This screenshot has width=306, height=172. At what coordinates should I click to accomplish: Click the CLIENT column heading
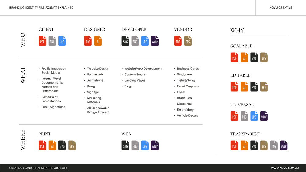(x=46, y=29)
